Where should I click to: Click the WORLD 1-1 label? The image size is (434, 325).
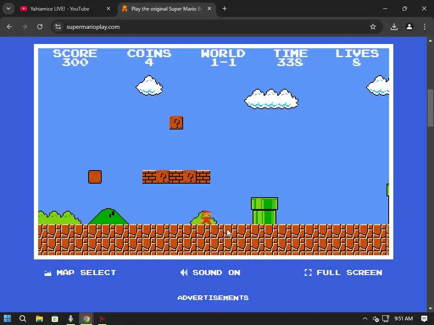point(223,58)
